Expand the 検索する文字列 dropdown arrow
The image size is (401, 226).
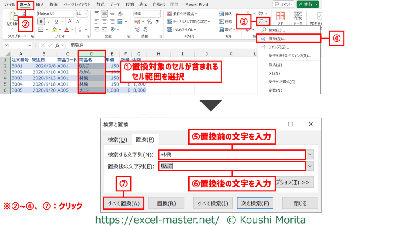coord(310,154)
